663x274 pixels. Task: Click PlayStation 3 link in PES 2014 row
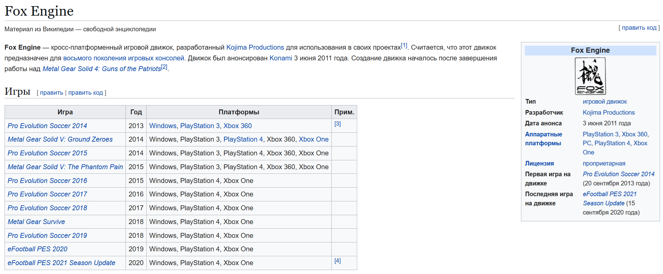click(200, 126)
